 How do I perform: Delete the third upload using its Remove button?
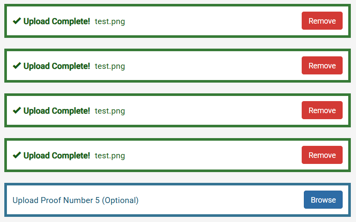pos(322,111)
